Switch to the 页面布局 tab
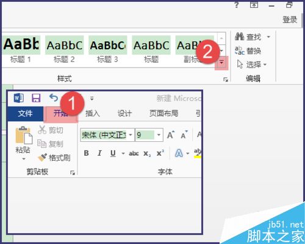This screenshot has height=244, width=305. coord(163,114)
